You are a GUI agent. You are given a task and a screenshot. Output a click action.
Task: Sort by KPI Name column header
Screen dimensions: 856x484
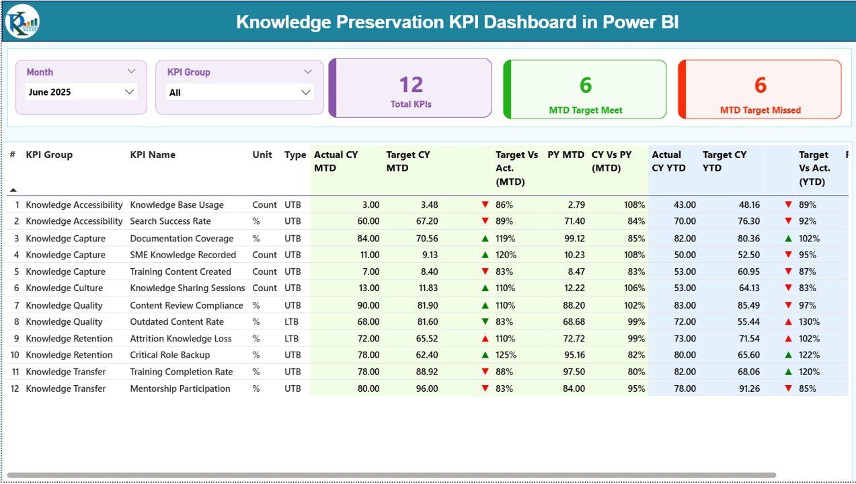153,155
